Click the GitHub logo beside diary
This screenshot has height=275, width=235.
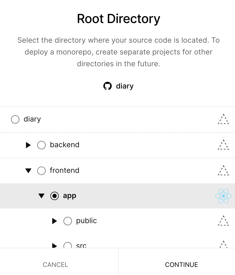click(x=108, y=86)
